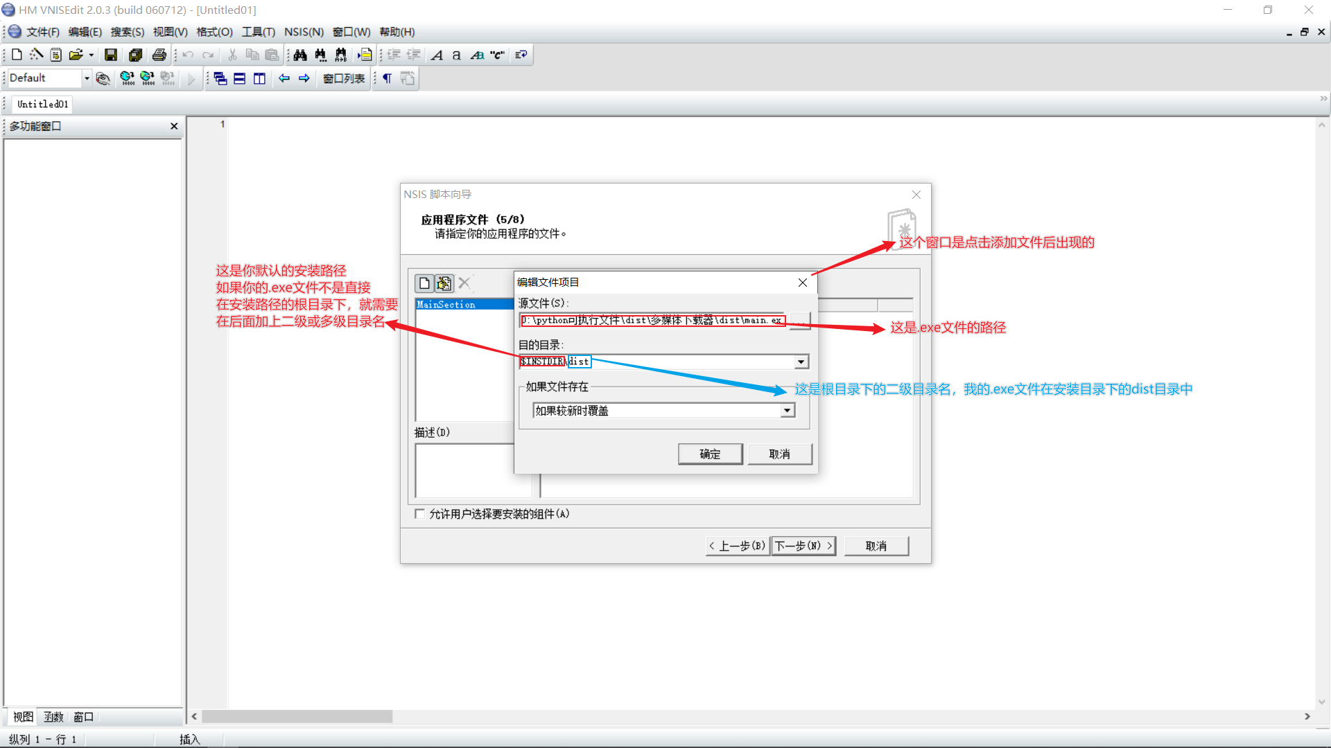The width and height of the screenshot is (1331, 748).
Task: Open the 工具(T) menu
Action: click(259, 32)
